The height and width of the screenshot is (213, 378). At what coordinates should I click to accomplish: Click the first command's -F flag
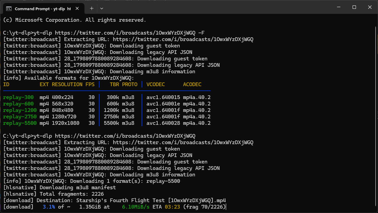201,33
